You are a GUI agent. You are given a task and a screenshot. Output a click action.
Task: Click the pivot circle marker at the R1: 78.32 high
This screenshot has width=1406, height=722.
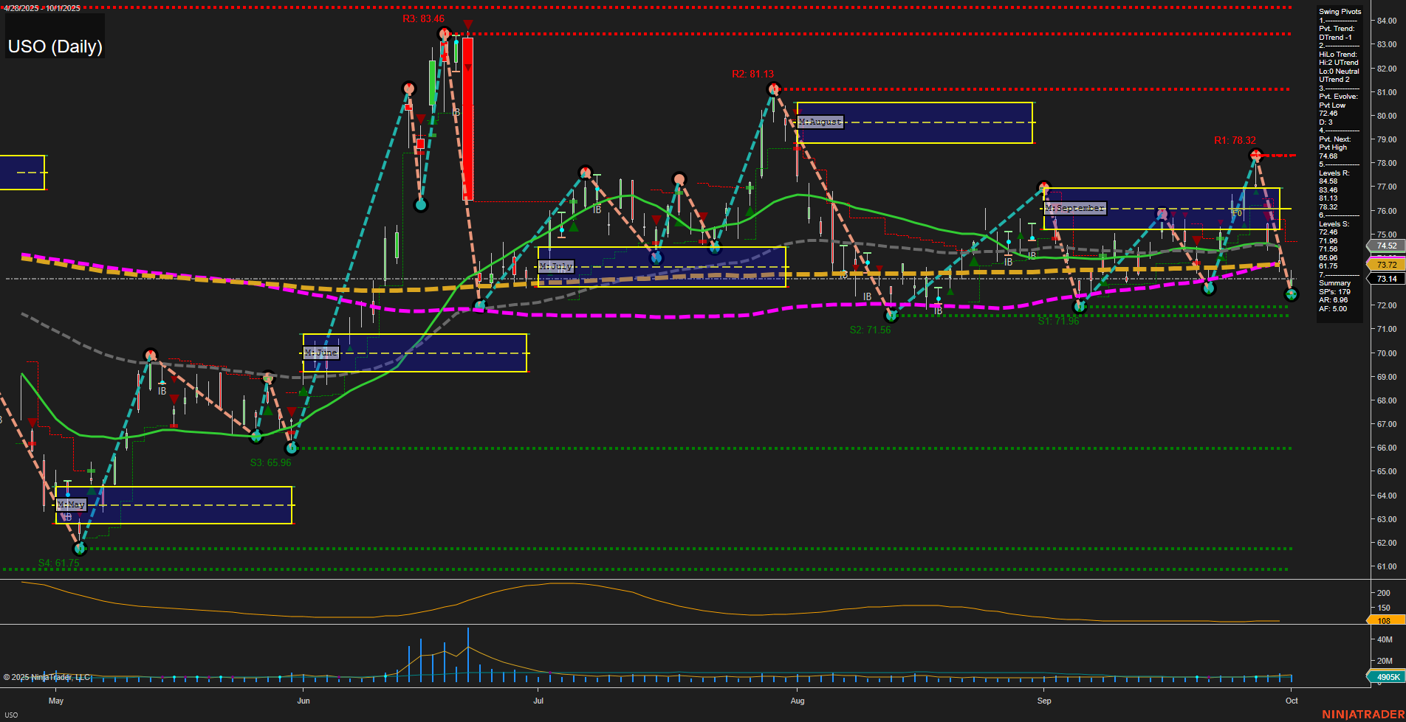point(1256,155)
